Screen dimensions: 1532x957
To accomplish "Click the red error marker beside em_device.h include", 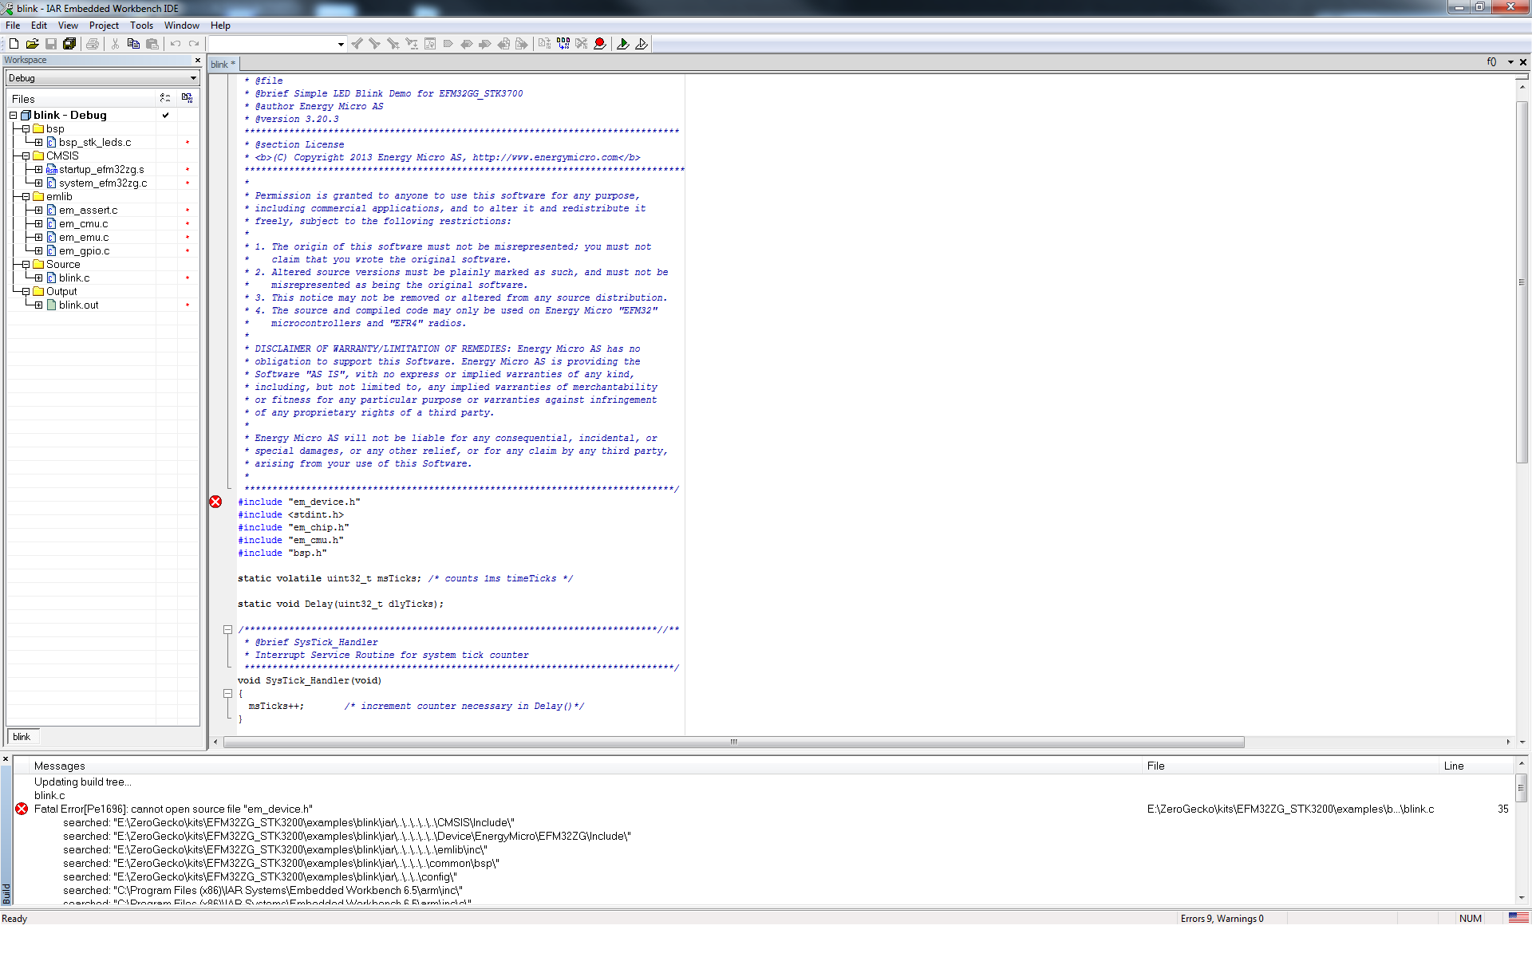I will [x=215, y=502].
